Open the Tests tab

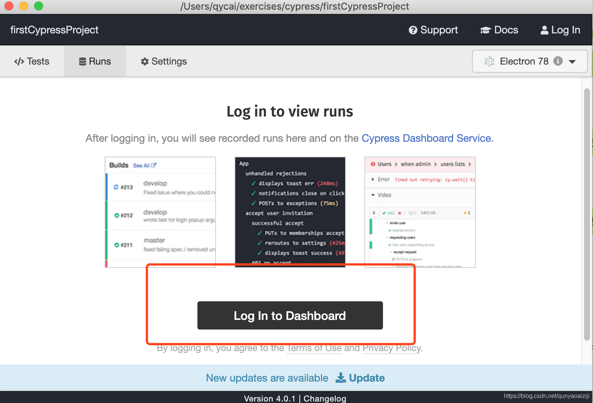[32, 61]
